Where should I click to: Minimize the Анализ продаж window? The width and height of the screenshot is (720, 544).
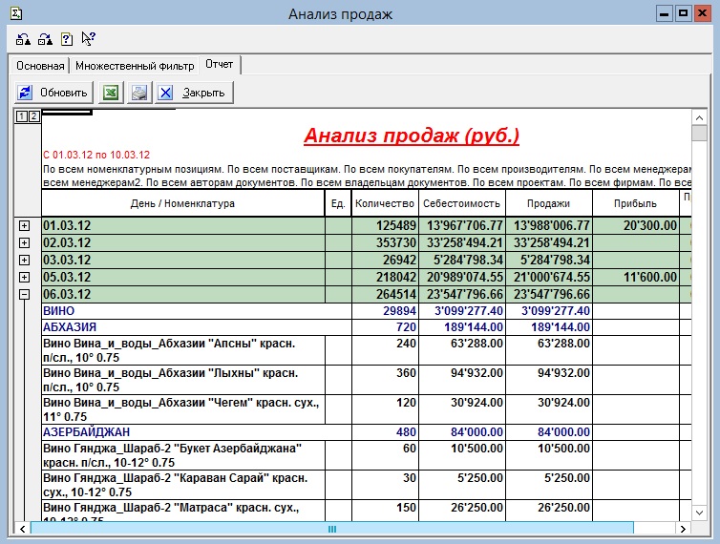tap(664, 13)
